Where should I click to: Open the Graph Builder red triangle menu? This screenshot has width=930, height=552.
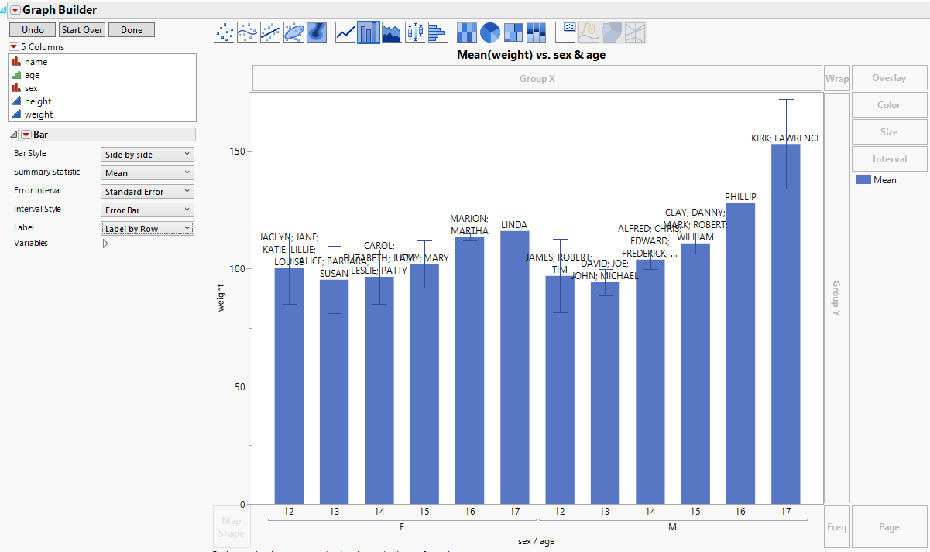tap(15, 10)
